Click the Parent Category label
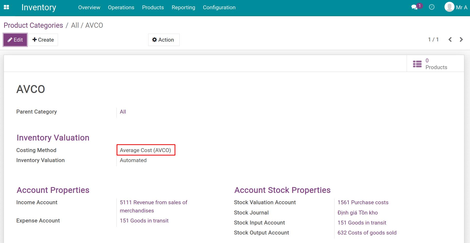The height and width of the screenshot is (243, 470). coord(37,112)
